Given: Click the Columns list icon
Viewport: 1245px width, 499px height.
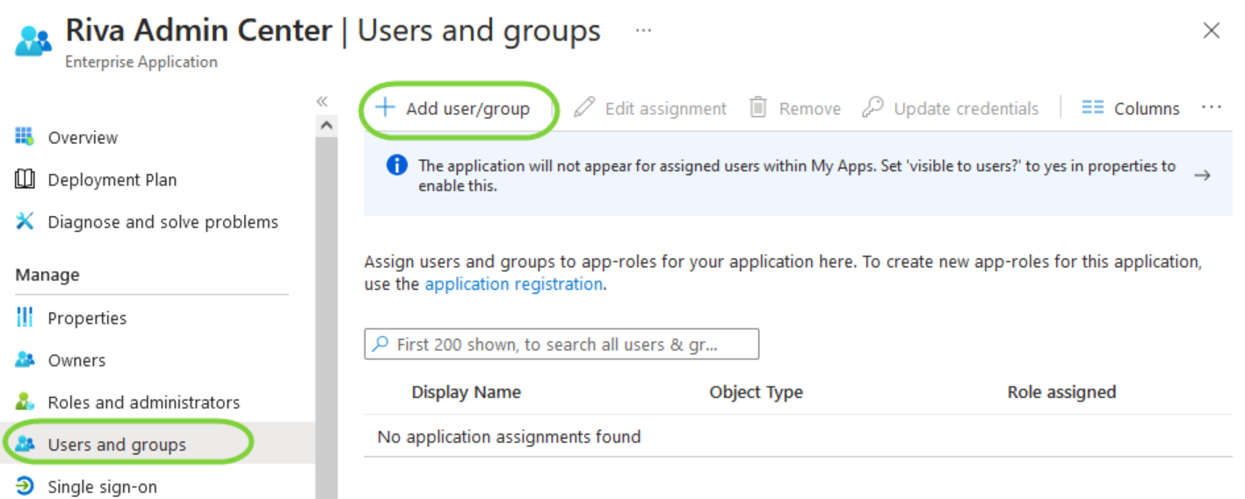Looking at the screenshot, I should click(1092, 107).
